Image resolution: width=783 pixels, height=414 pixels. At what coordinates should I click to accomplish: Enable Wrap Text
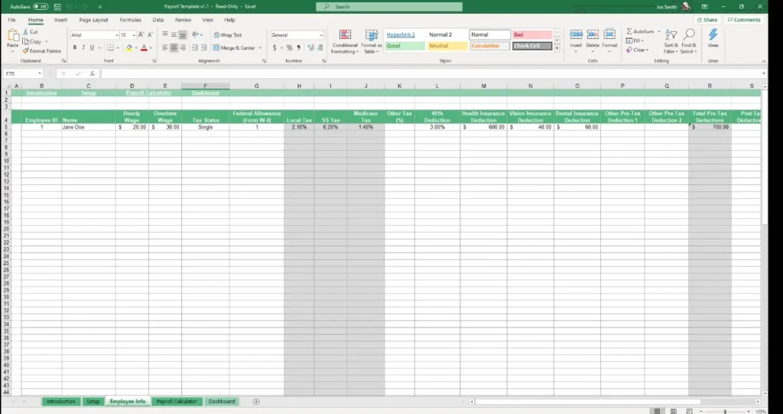(x=228, y=35)
